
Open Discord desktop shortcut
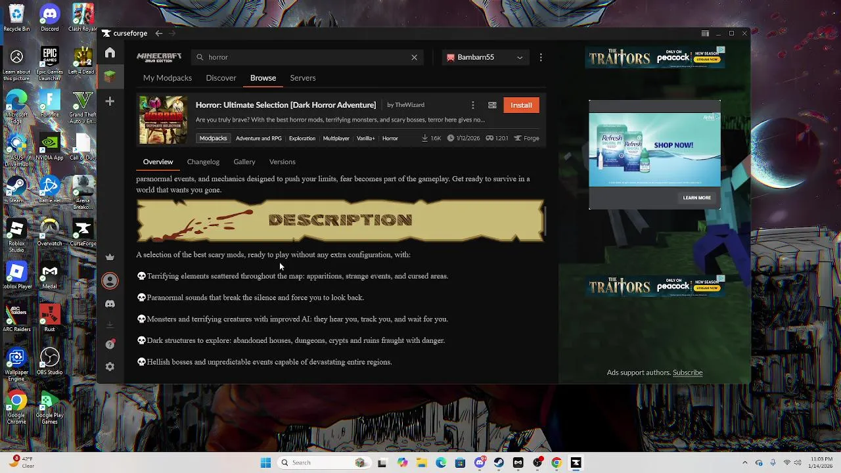[50, 18]
